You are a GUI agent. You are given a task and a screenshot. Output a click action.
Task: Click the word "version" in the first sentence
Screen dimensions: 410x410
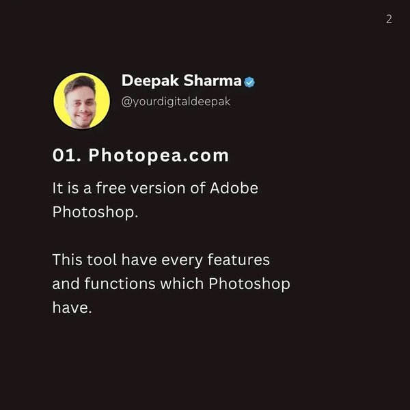(x=161, y=188)
